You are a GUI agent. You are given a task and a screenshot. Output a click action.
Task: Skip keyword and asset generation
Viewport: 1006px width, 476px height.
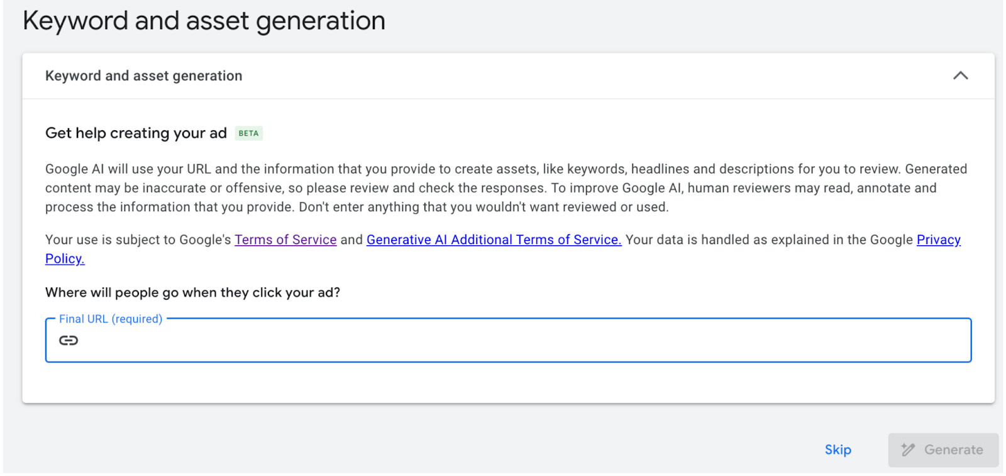pyautogui.click(x=837, y=450)
